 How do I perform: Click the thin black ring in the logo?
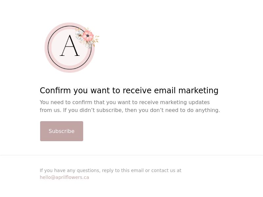coord(48,48)
